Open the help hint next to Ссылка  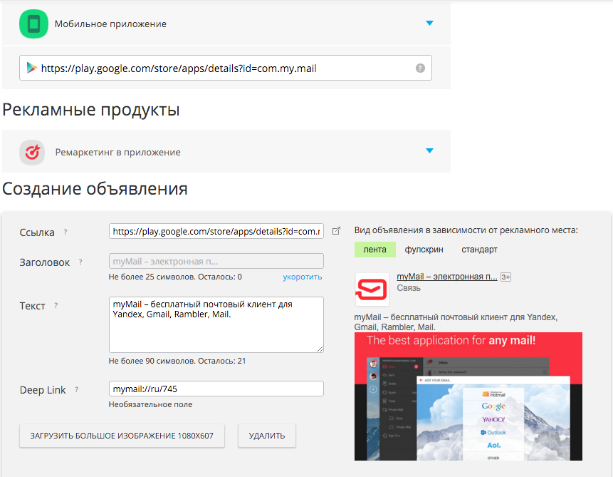tap(66, 232)
